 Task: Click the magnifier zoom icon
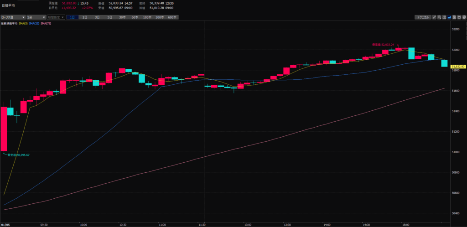(439, 17)
